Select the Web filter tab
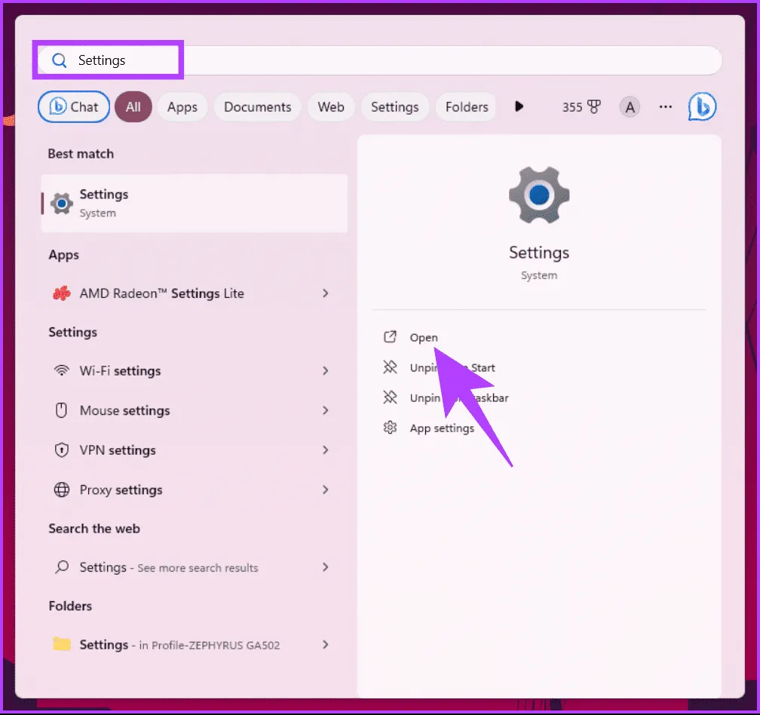760x715 pixels. coord(330,107)
